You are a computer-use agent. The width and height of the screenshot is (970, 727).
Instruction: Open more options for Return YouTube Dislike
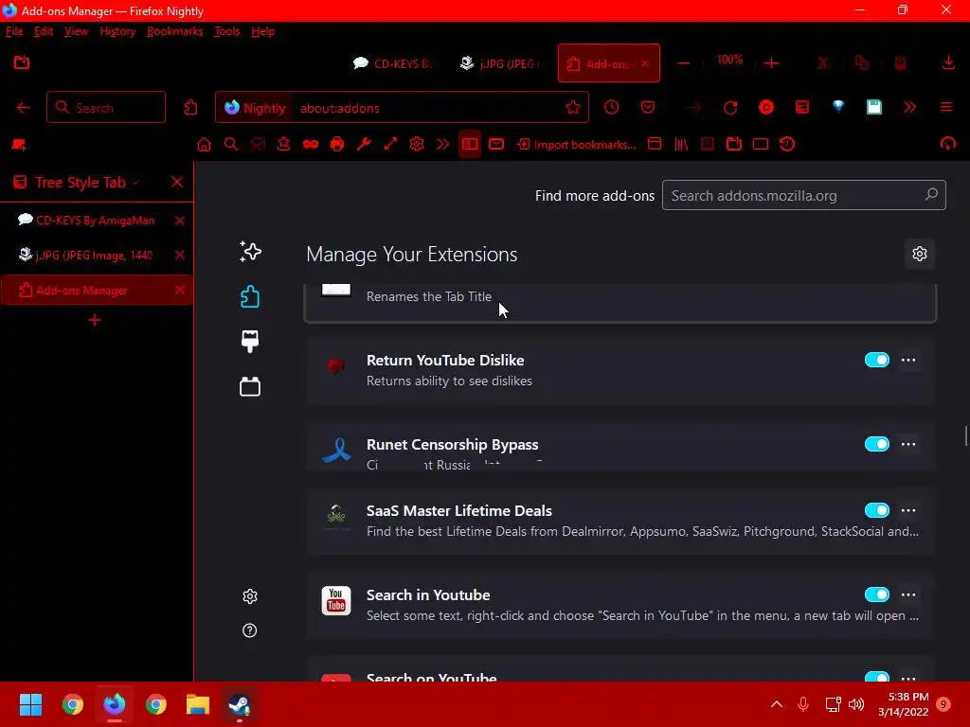(908, 360)
